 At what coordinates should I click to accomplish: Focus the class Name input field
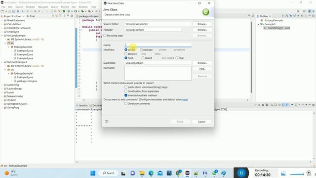(158, 45)
